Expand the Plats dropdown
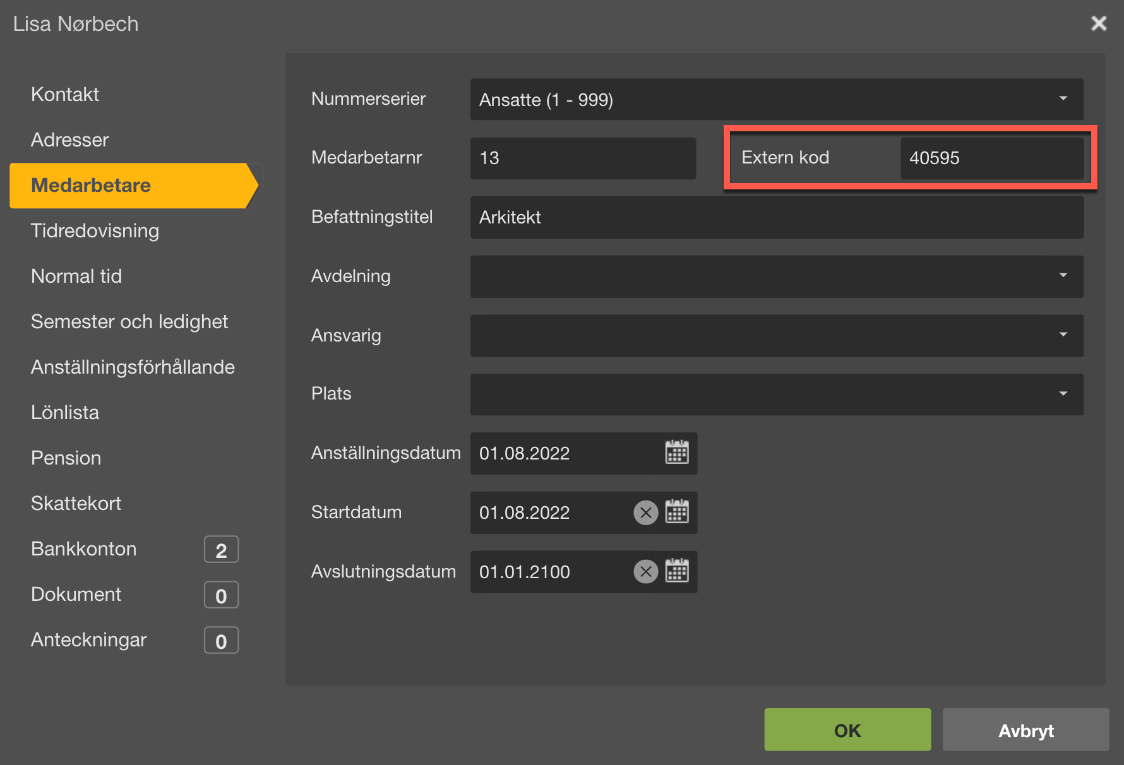The height and width of the screenshot is (765, 1124). tap(1063, 394)
